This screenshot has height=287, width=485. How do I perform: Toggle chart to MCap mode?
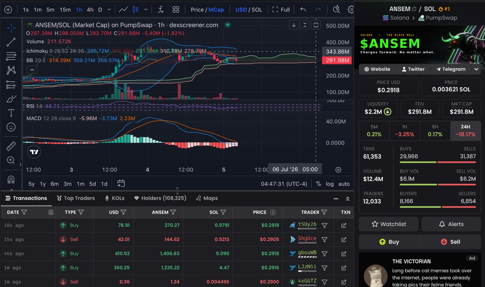coord(216,9)
